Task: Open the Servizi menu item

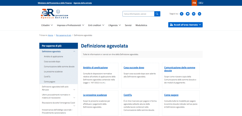Action: [x=128, y=25]
